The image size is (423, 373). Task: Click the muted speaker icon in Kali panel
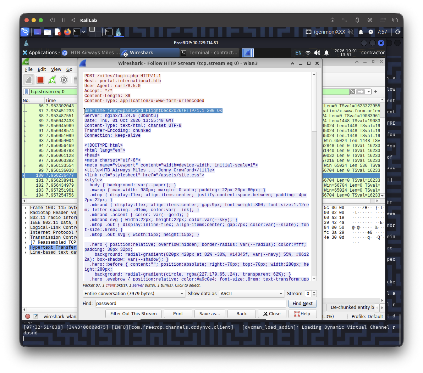click(351, 32)
